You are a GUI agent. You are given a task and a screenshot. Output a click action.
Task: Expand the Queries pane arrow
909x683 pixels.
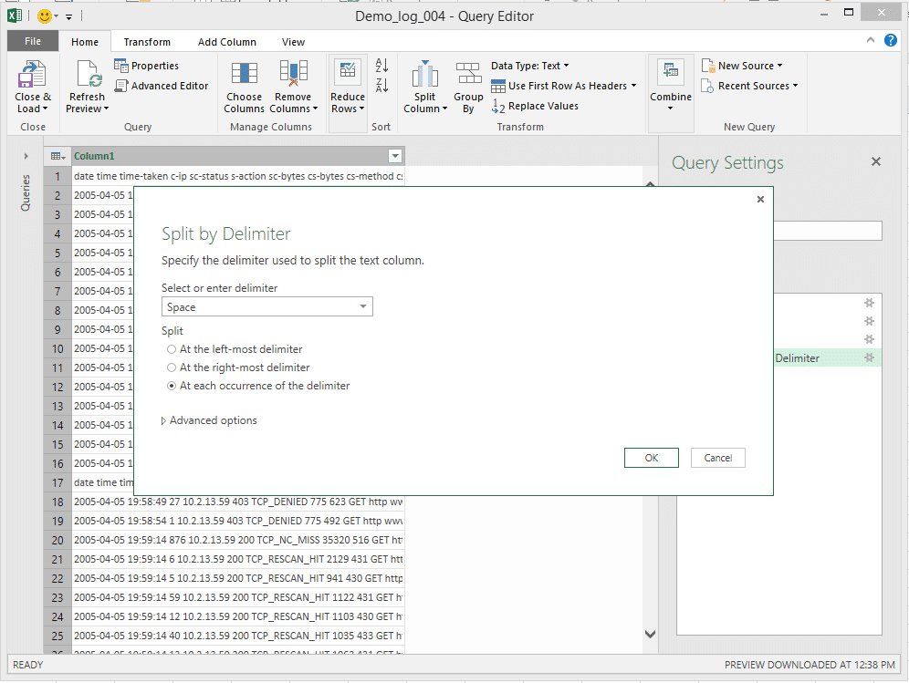(26, 156)
